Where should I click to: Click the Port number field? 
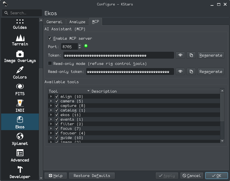69,47
